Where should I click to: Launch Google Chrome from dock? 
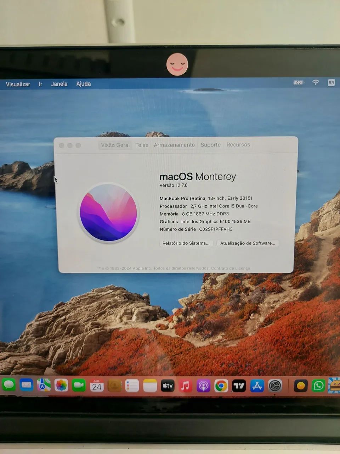[x=221, y=386]
